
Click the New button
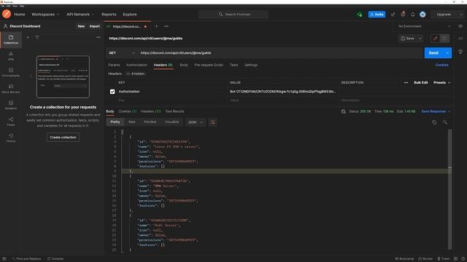tap(81, 26)
